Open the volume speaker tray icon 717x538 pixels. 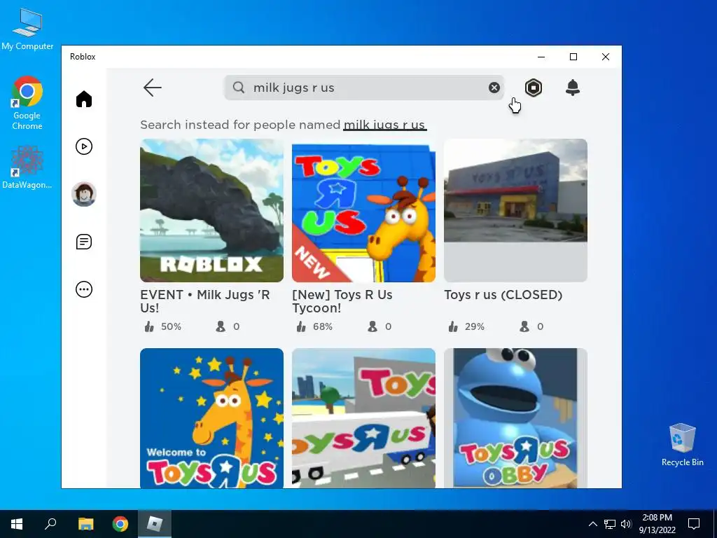point(626,524)
